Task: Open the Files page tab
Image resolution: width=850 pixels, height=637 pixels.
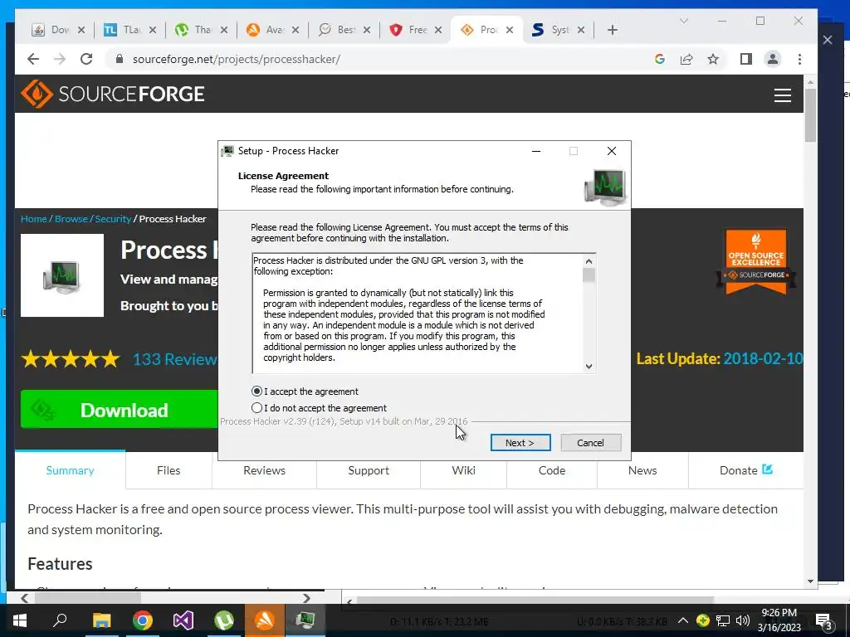Action: (x=169, y=470)
